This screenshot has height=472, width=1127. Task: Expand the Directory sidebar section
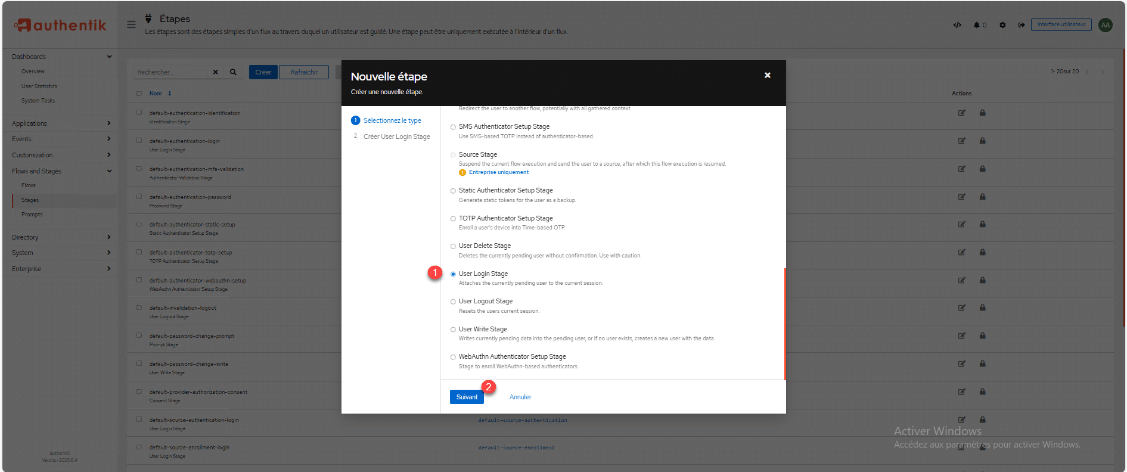pyautogui.click(x=60, y=237)
